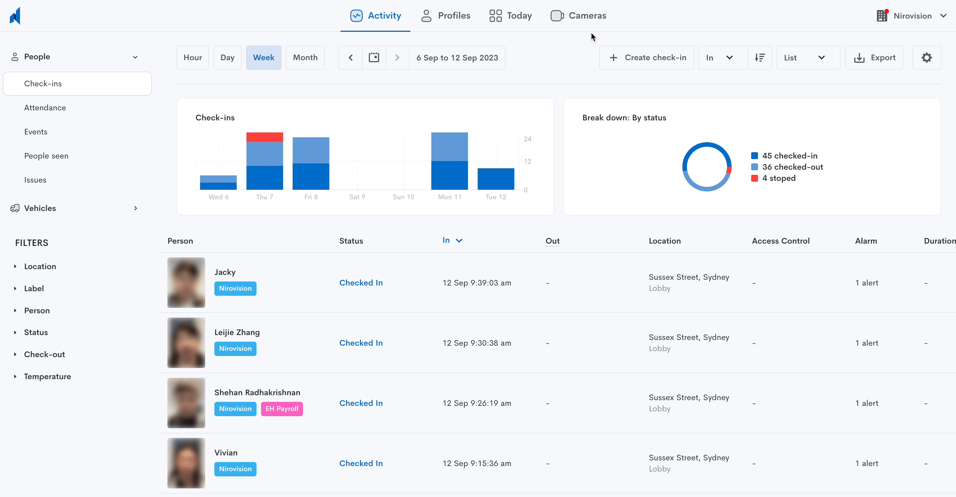Select the Month time range

[x=305, y=58]
